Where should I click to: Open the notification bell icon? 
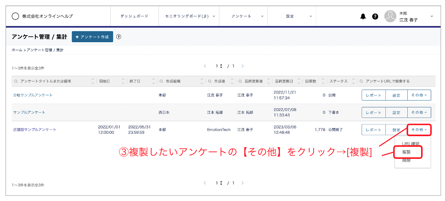click(x=363, y=17)
